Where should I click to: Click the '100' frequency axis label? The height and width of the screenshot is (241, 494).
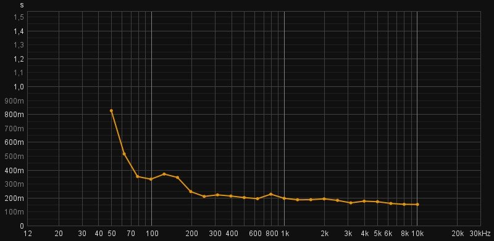[152, 234]
